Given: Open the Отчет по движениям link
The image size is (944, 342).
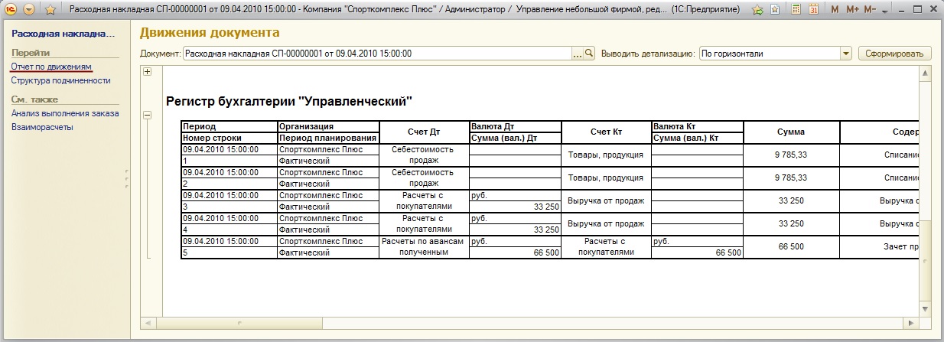Looking at the screenshot, I should 51,67.
